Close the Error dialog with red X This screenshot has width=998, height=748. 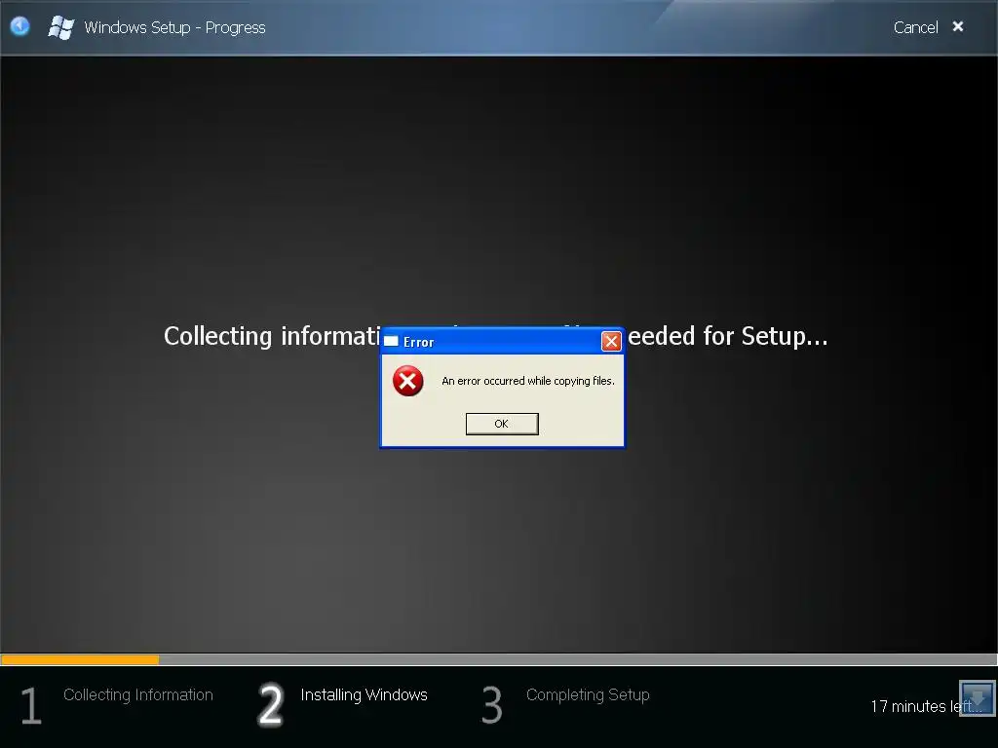pos(611,342)
